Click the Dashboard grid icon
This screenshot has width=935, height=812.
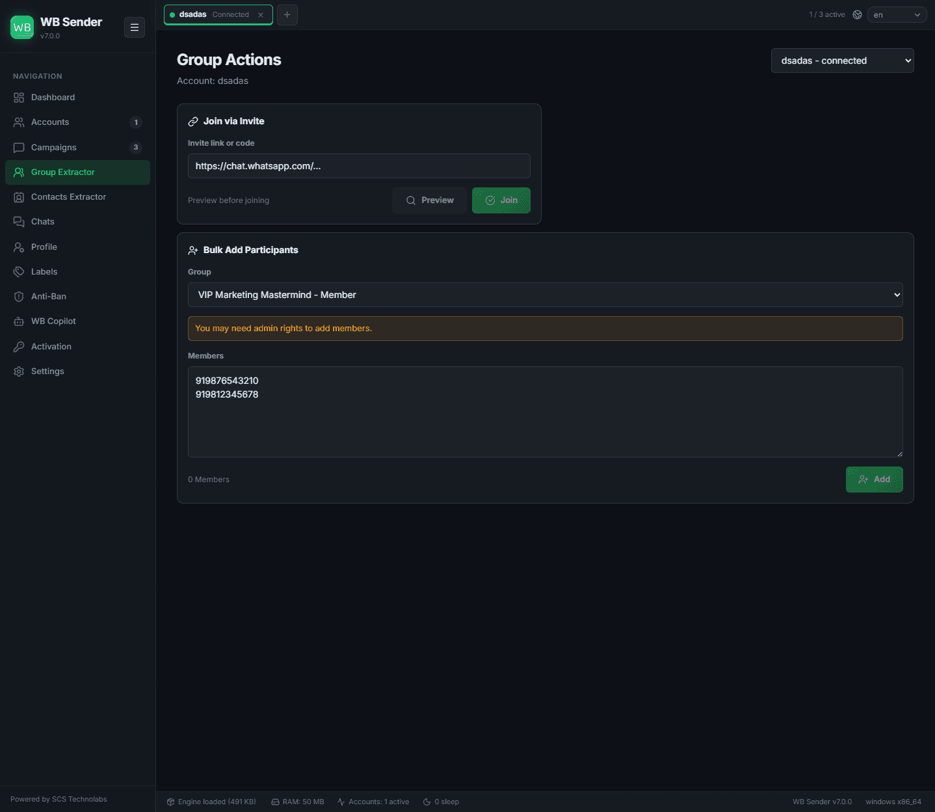(19, 98)
